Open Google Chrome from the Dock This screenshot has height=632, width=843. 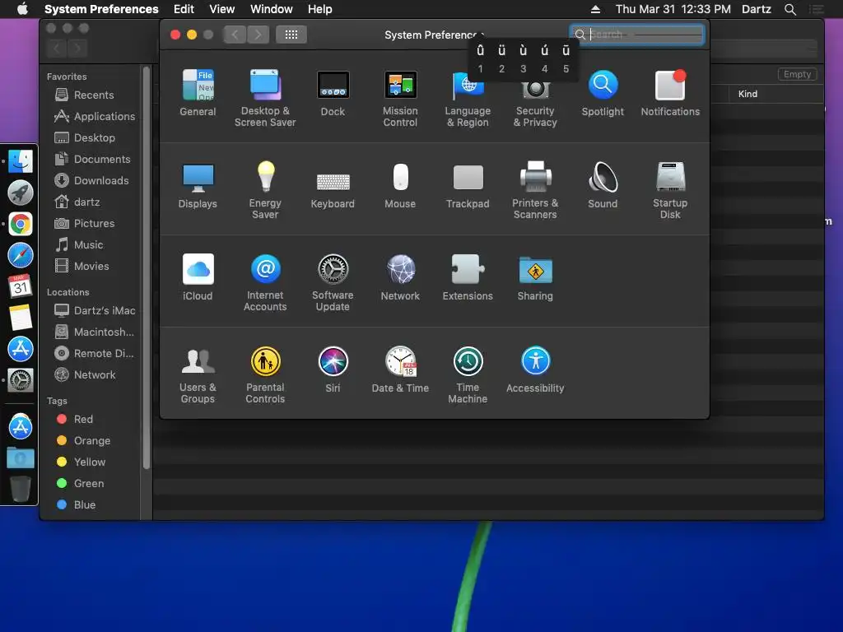pyautogui.click(x=21, y=224)
